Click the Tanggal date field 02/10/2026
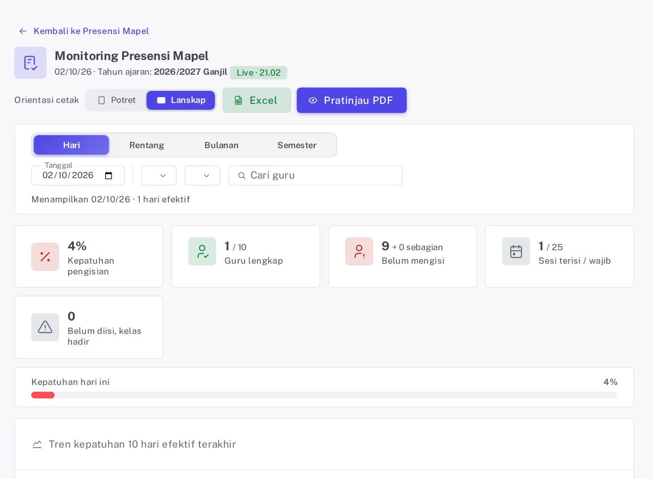This screenshot has height=479, width=653. pyautogui.click(x=78, y=175)
